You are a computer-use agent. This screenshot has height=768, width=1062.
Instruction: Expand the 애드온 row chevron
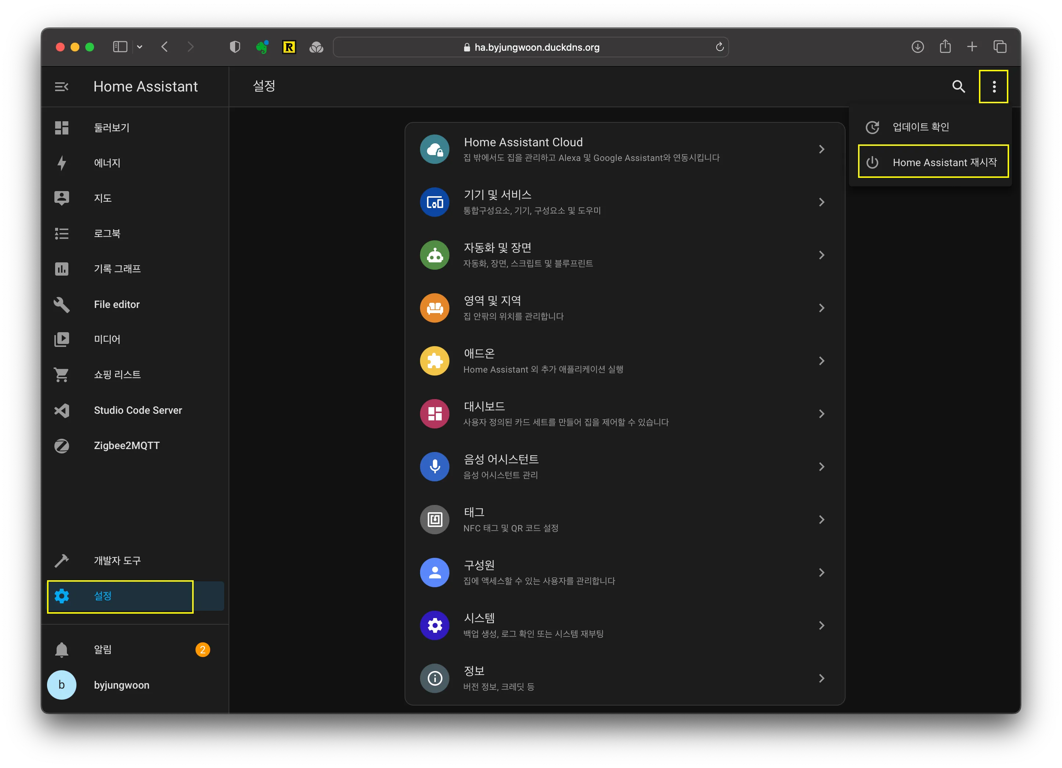point(822,361)
